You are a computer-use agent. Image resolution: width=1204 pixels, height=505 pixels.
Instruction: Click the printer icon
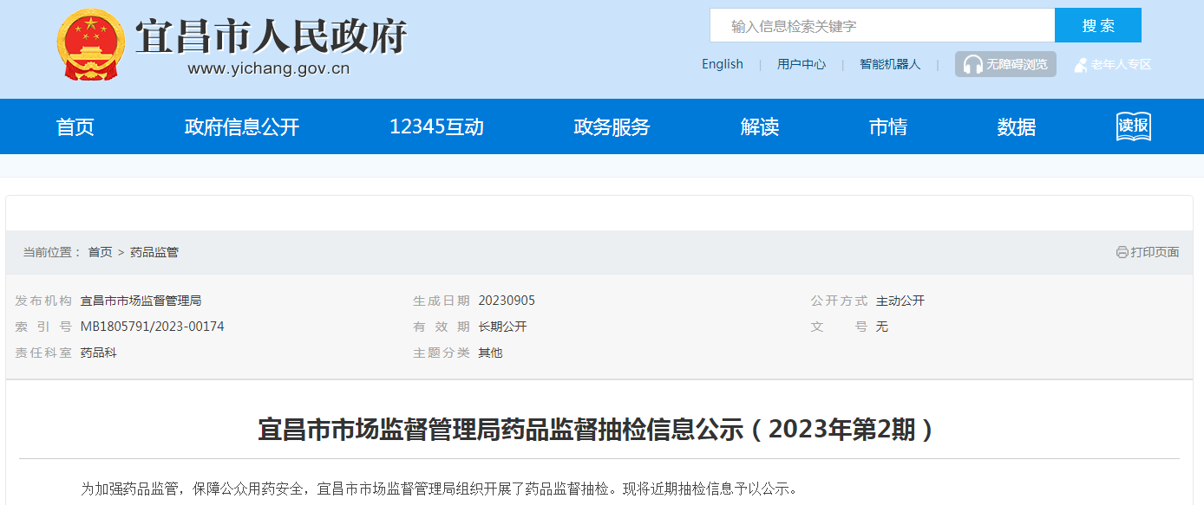[x=1122, y=252]
